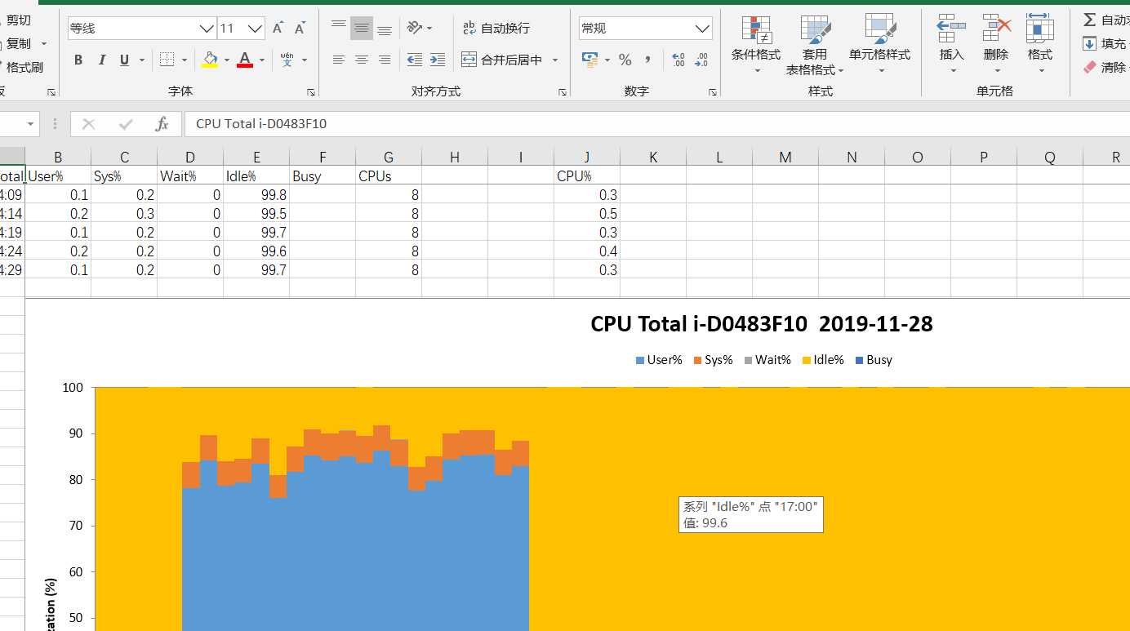
Task: Click the chart title text
Action: tap(762, 324)
